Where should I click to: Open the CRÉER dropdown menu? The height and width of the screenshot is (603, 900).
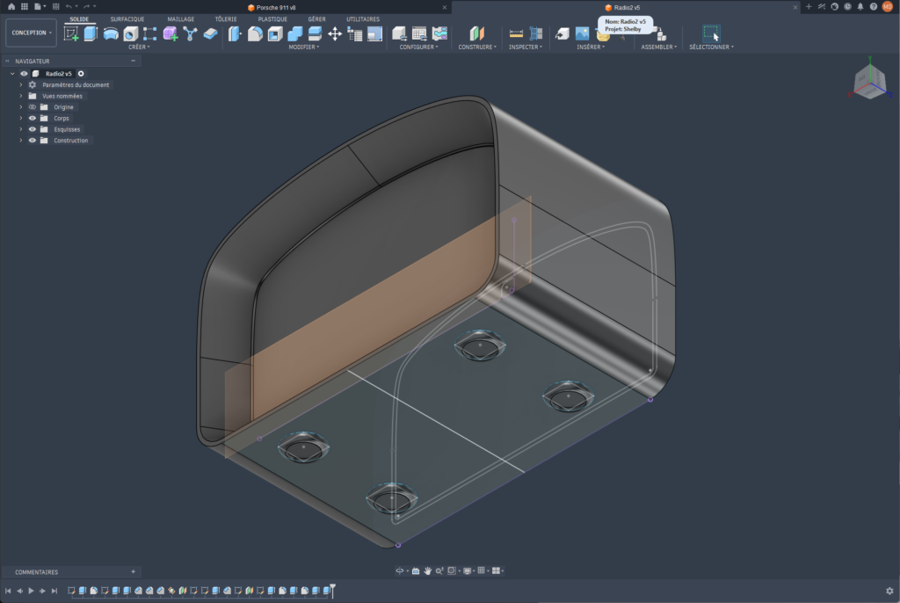[139, 47]
